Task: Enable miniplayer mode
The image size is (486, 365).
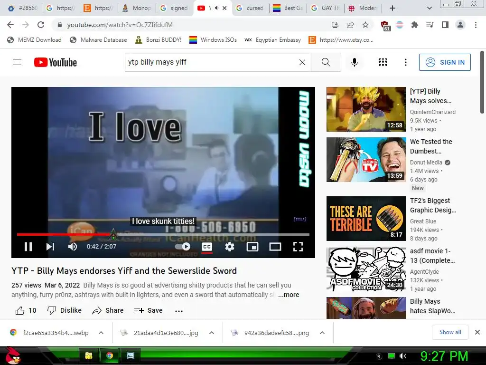Action: coord(252,247)
